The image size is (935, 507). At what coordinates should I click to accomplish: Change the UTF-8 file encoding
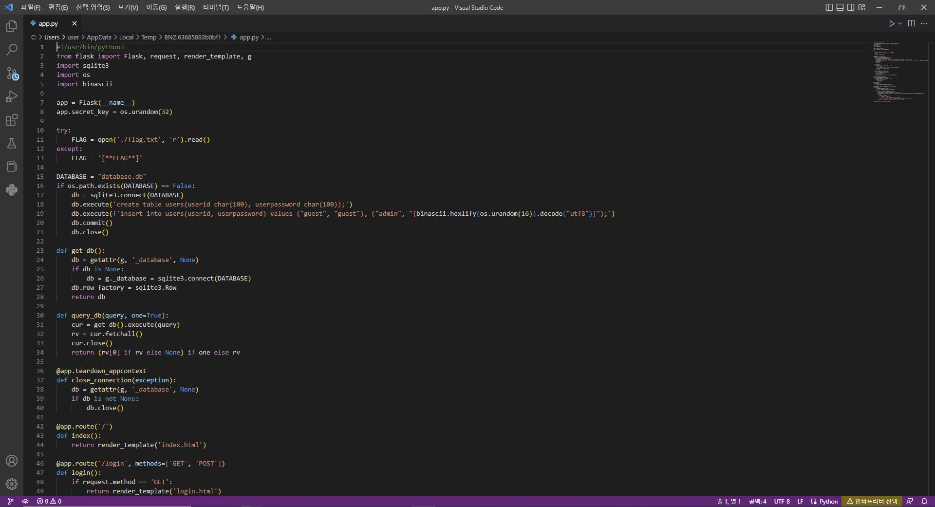pos(782,501)
